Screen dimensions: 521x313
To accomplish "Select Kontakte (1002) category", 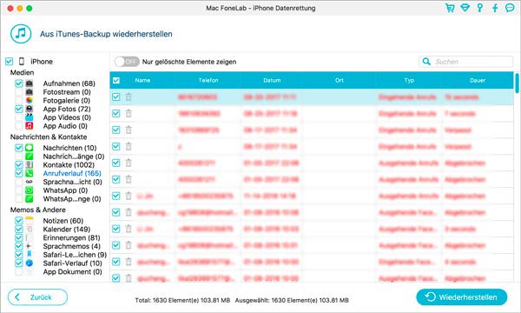I will [69, 164].
